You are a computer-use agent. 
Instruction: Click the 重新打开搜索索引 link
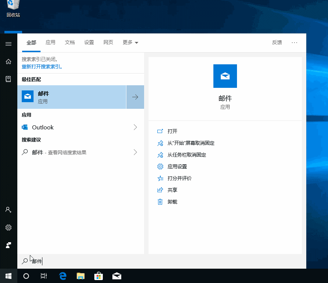(42, 66)
